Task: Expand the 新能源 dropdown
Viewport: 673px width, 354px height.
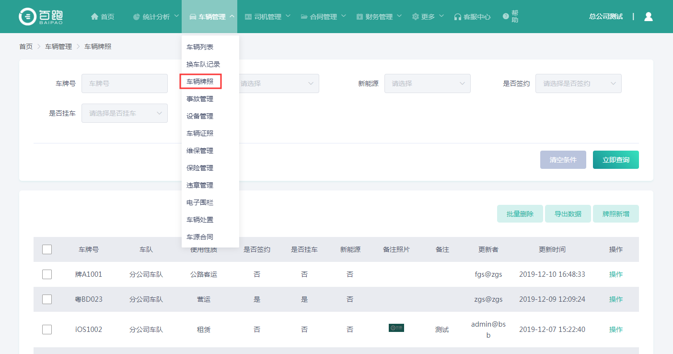Action: 427,83
